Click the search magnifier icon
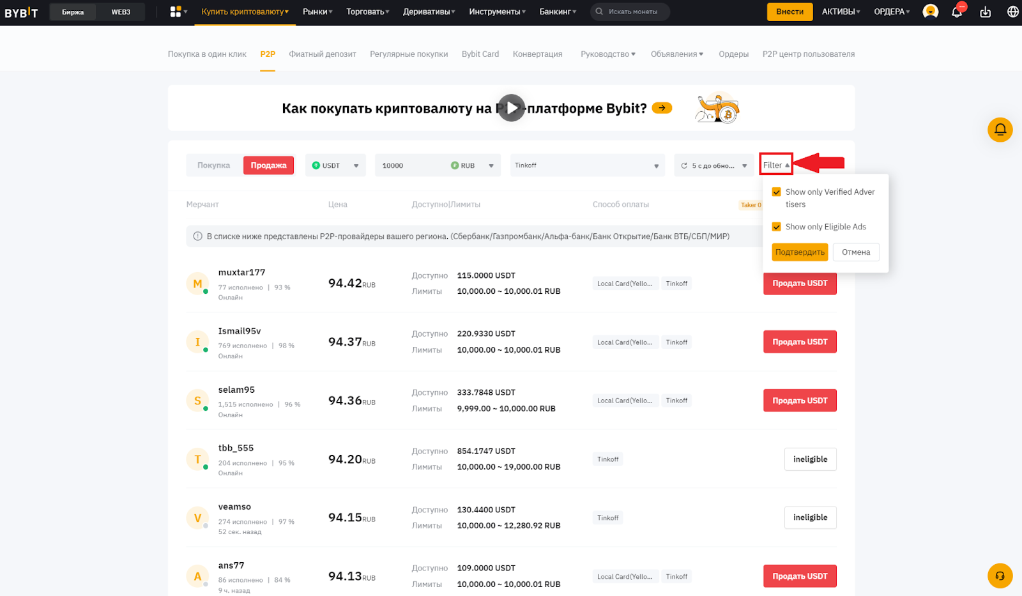Screen dimensions: 1022x596 [x=599, y=11]
